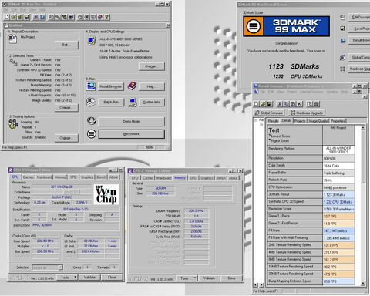Click Hardware Upgrade button in Result Browser toolbar
370x296 pixels.
point(307,113)
